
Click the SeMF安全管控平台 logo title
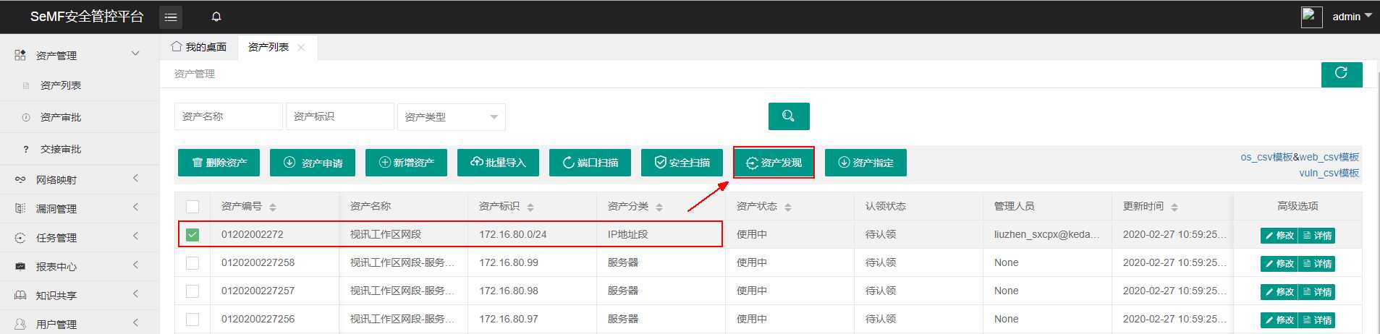[87, 17]
